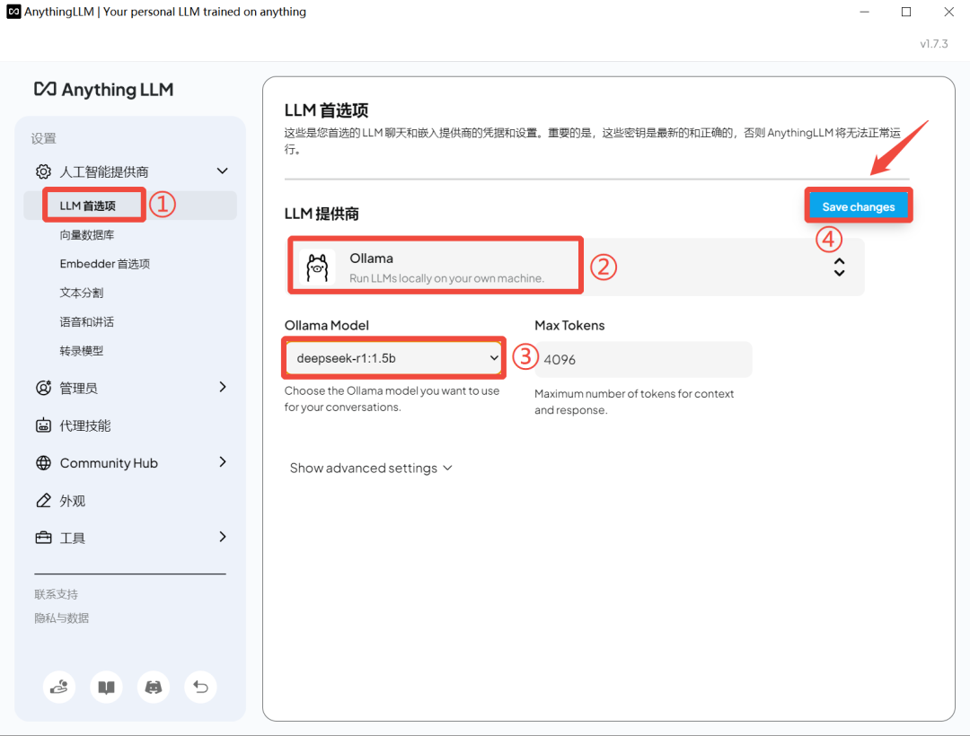Click the support hand icon at sidebar bottom

[59, 688]
